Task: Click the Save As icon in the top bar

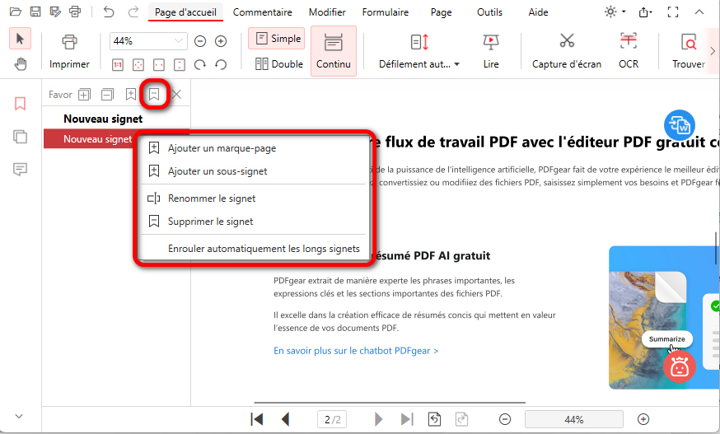Action: [55, 12]
